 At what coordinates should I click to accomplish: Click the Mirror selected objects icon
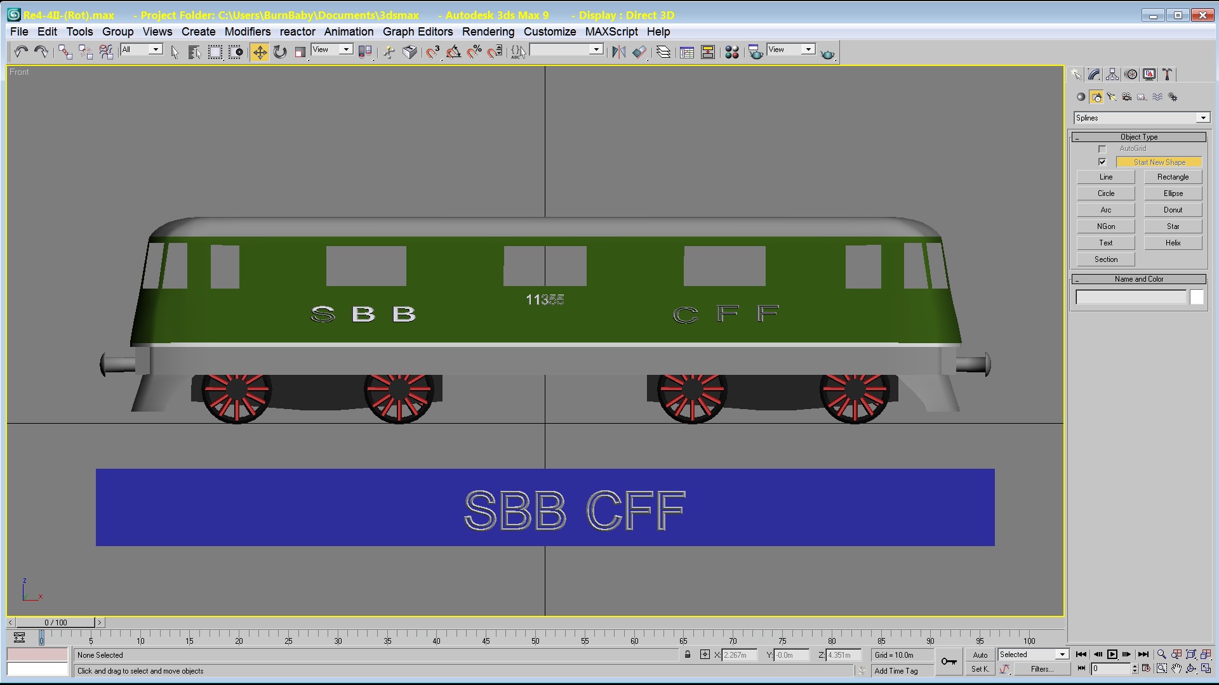618,52
